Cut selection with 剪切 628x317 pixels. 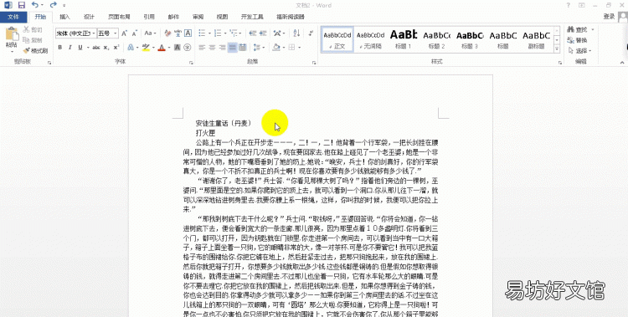33,30
